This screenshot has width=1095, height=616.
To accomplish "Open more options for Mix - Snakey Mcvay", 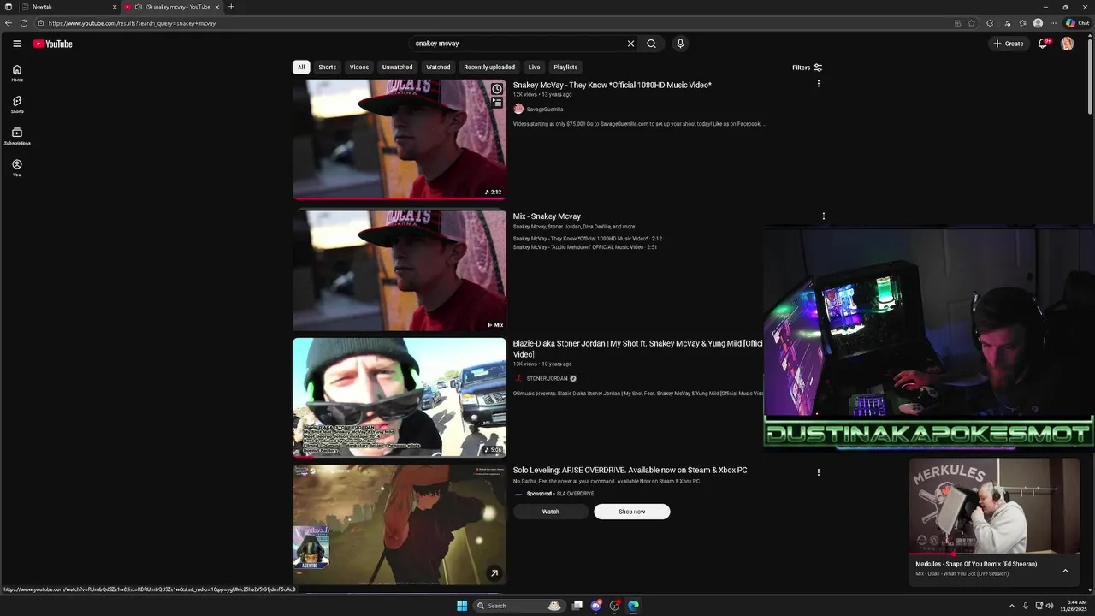I will coord(824,216).
